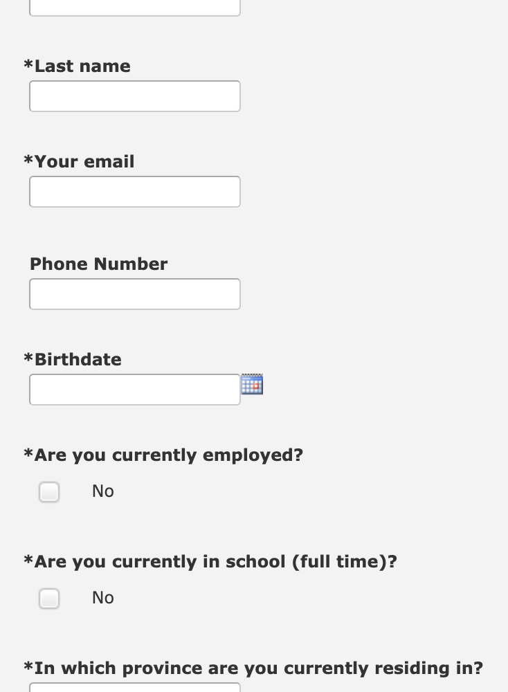Screen dimensions: 508x692
Task: Check the No box for currently employed
Action: click(49, 491)
